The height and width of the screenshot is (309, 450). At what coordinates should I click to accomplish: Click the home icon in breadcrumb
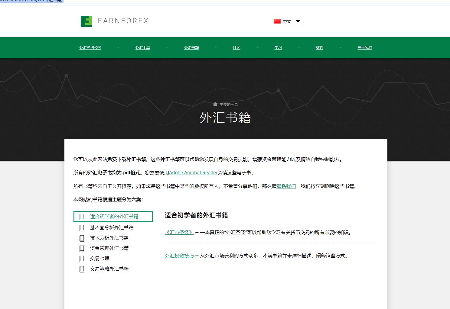pos(215,104)
